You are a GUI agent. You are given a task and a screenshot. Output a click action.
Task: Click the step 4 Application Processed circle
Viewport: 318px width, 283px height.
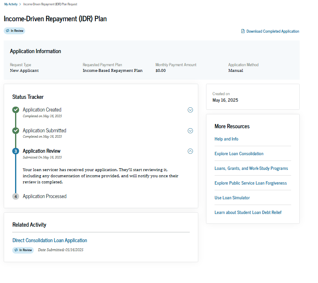[x=15, y=196]
